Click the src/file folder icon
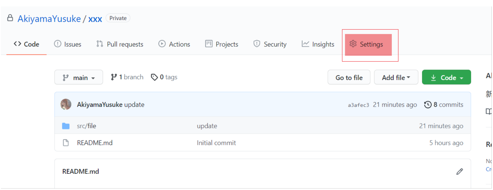 [x=66, y=126]
